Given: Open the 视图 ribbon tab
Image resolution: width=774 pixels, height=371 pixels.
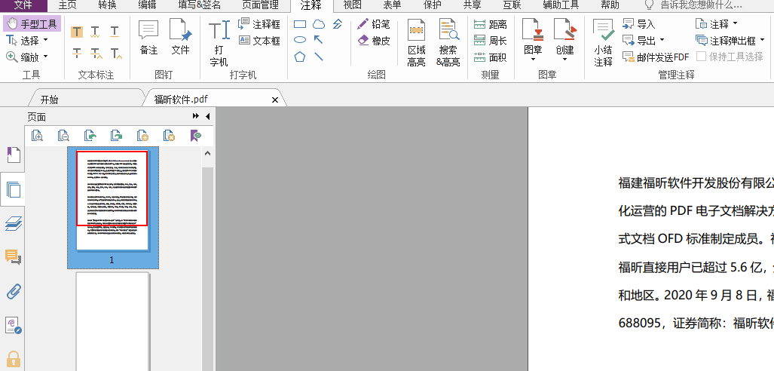Looking at the screenshot, I should [353, 5].
